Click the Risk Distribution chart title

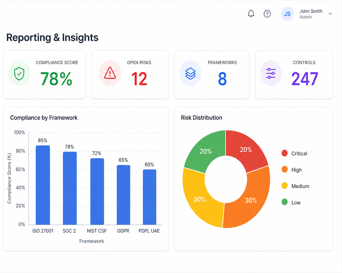202,118
